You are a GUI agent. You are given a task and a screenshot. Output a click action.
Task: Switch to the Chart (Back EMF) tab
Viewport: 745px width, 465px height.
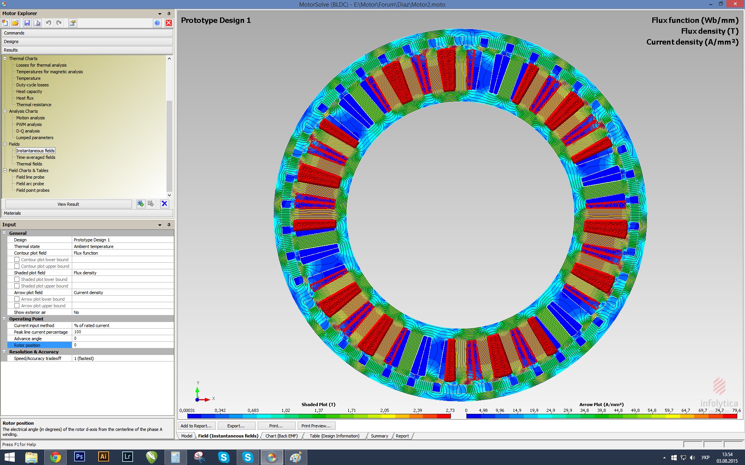pyautogui.click(x=281, y=436)
